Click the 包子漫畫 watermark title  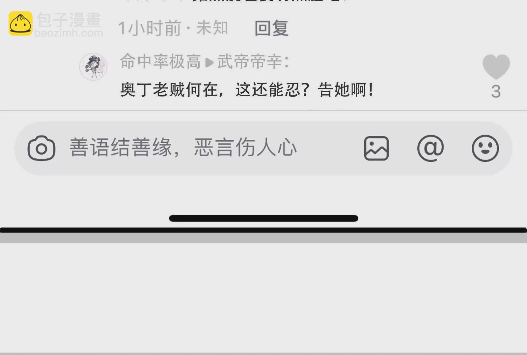pyautogui.click(x=69, y=20)
